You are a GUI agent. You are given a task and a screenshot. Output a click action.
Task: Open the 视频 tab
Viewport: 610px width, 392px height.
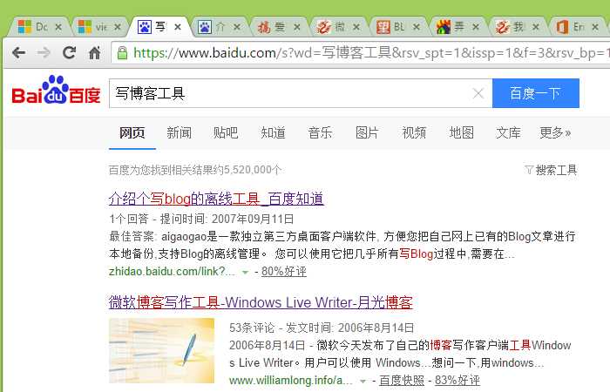click(x=414, y=132)
